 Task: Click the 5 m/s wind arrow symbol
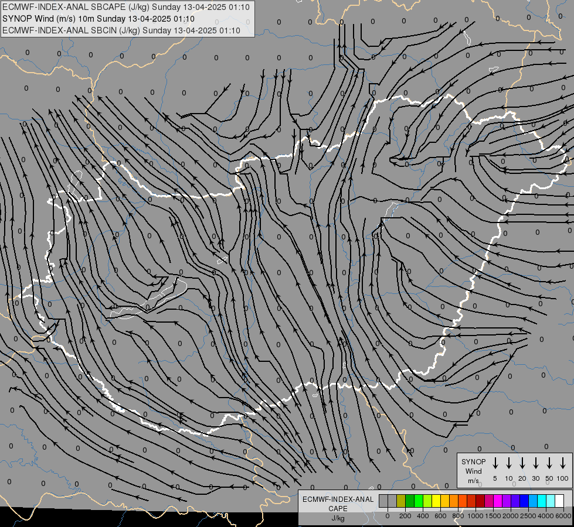tap(495, 463)
